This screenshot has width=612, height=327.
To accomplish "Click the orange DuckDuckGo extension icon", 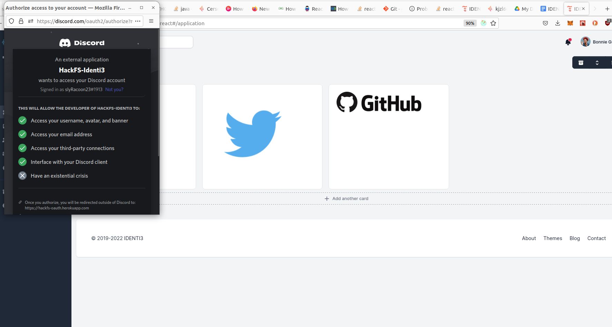I will click(x=595, y=23).
